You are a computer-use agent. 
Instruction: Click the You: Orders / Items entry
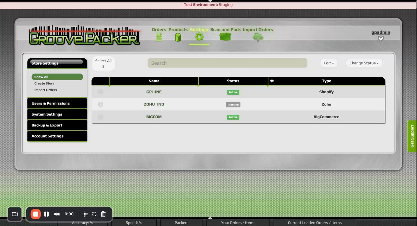pyautogui.click(x=238, y=223)
